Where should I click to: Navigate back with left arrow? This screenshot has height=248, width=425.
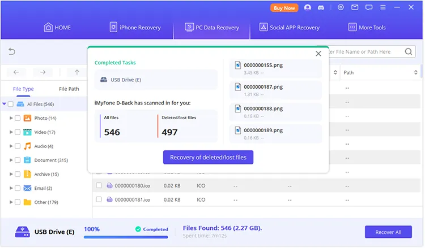point(16,72)
